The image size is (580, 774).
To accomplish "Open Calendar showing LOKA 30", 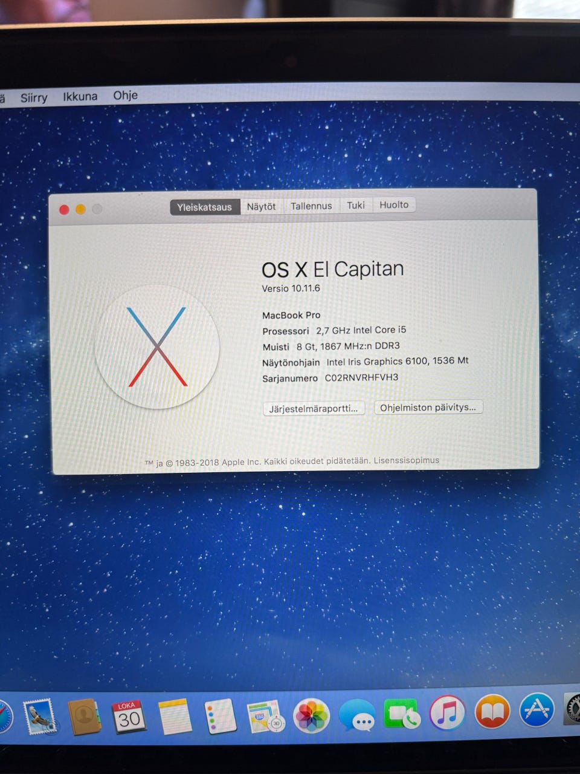I will pos(129,717).
